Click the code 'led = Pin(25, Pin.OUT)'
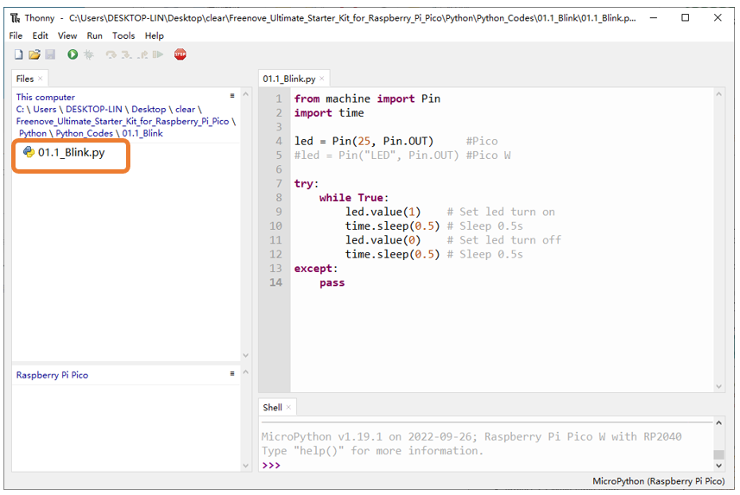The image size is (740, 495). (364, 141)
